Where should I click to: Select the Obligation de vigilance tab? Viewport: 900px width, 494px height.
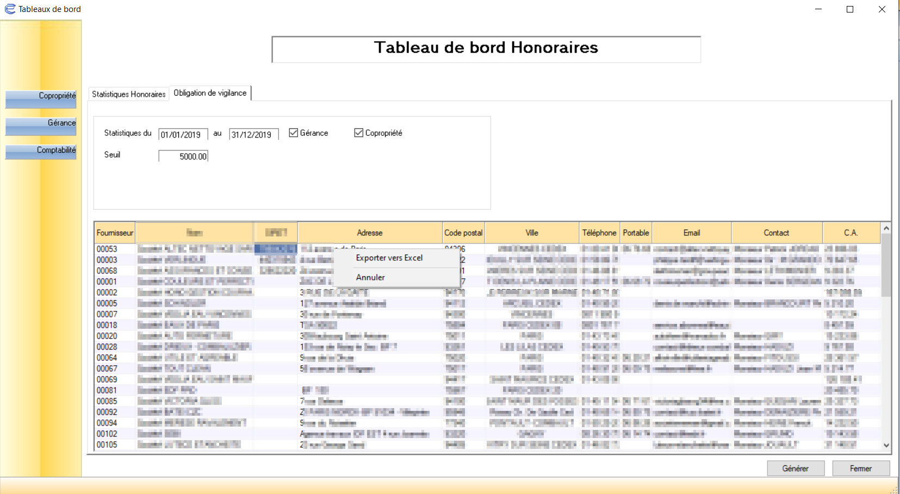tap(210, 93)
